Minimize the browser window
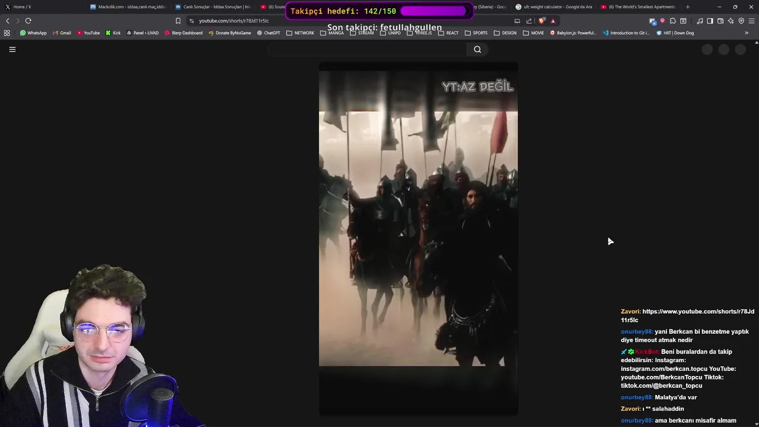The height and width of the screenshot is (427, 759). [x=719, y=7]
